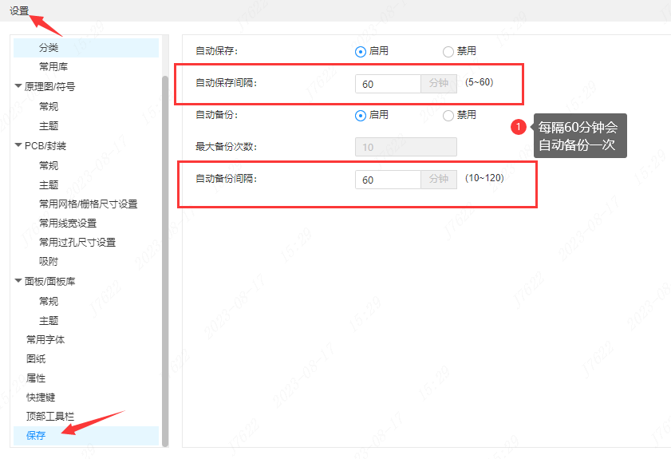Open 主题 under 面板/面板库
The height and width of the screenshot is (459, 671).
(49, 321)
